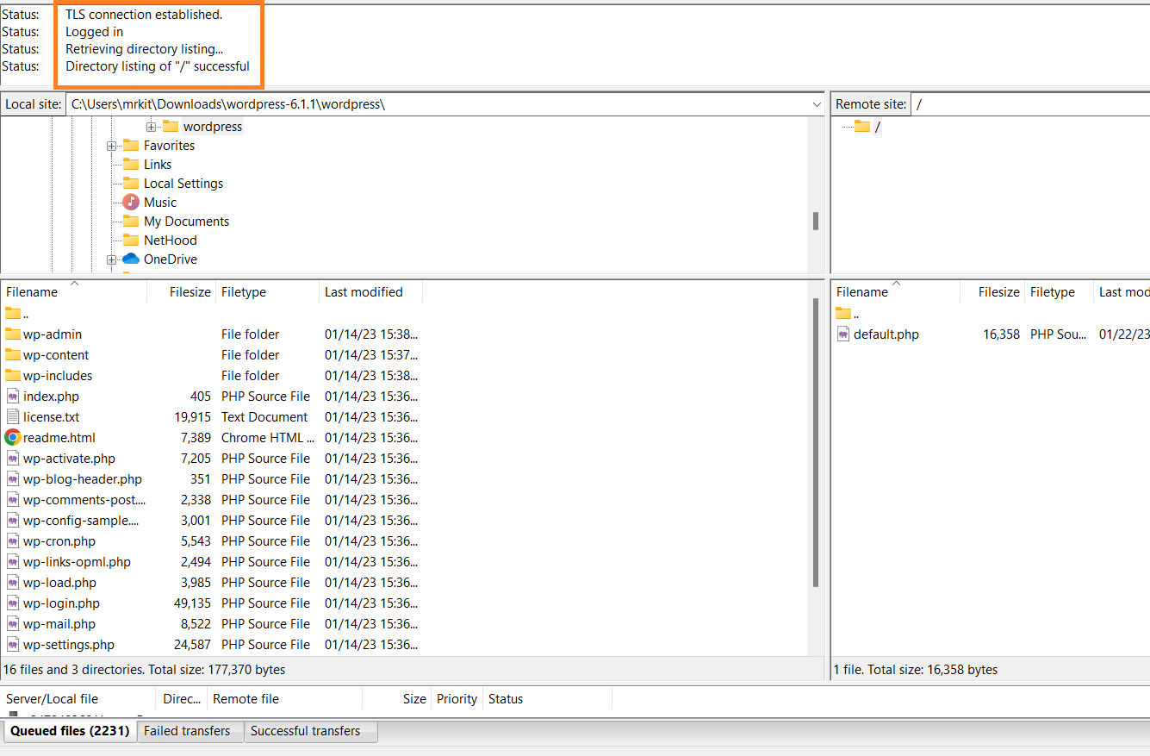Select the Local Settings folder icon
The height and width of the screenshot is (756, 1150).
click(x=131, y=184)
